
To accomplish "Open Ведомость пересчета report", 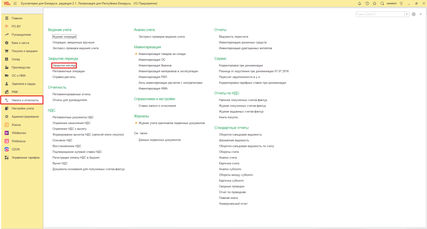I will [234, 37].
